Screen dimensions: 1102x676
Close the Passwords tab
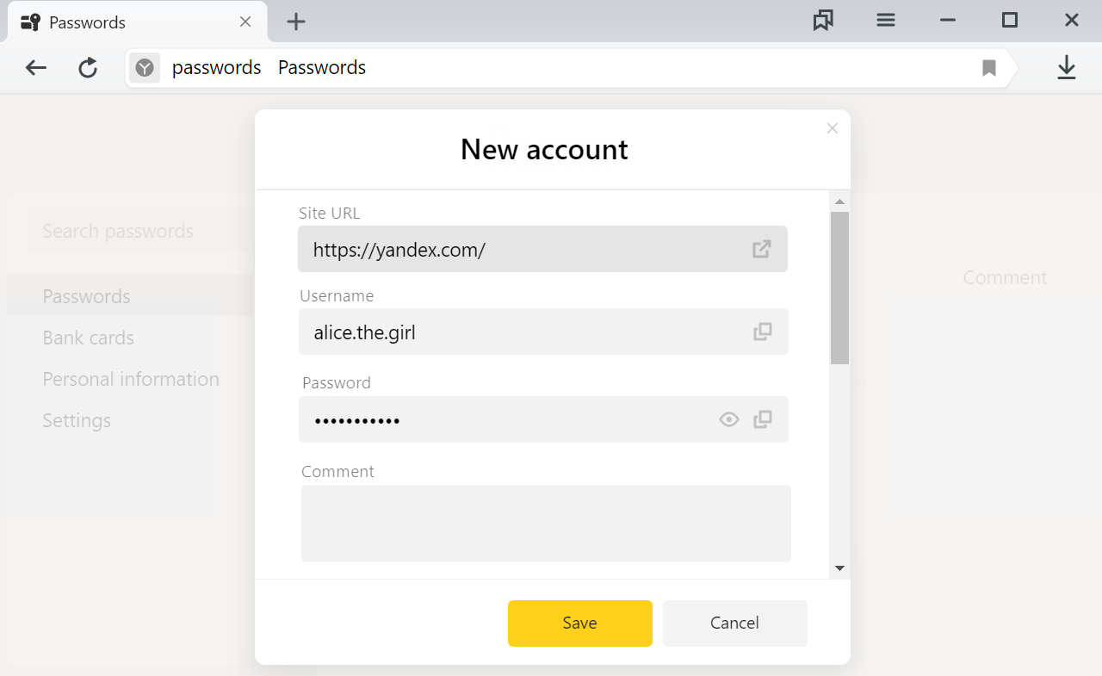pos(245,22)
